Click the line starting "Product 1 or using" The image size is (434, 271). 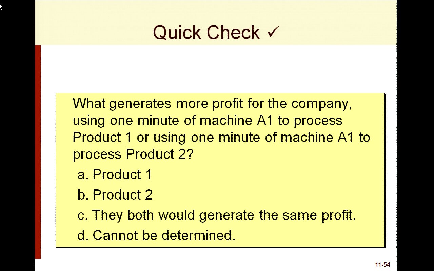[x=221, y=138]
